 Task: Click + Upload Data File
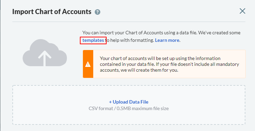click(129, 102)
